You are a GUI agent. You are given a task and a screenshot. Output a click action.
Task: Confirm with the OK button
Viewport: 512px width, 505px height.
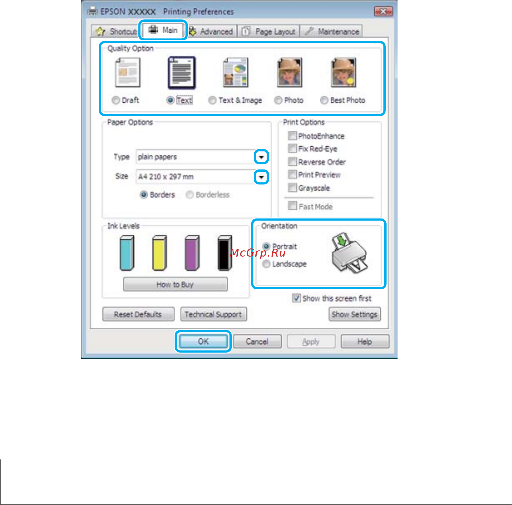(203, 341)
